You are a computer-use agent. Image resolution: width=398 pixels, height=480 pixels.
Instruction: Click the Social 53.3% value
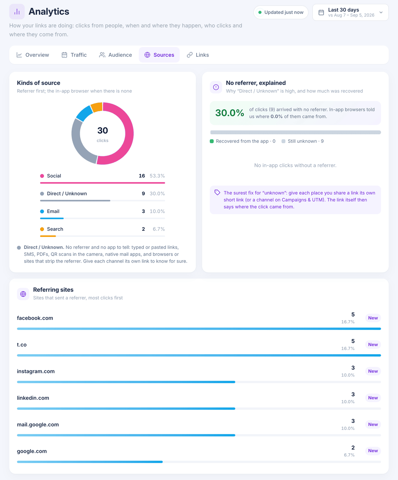(157, 176)
